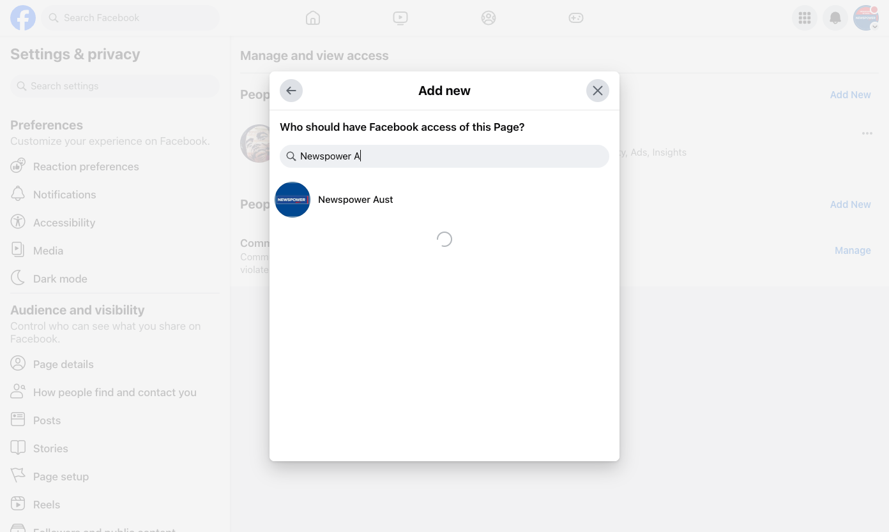Click the Search settings field
The image size is (889, 532).
pos(115,86)
